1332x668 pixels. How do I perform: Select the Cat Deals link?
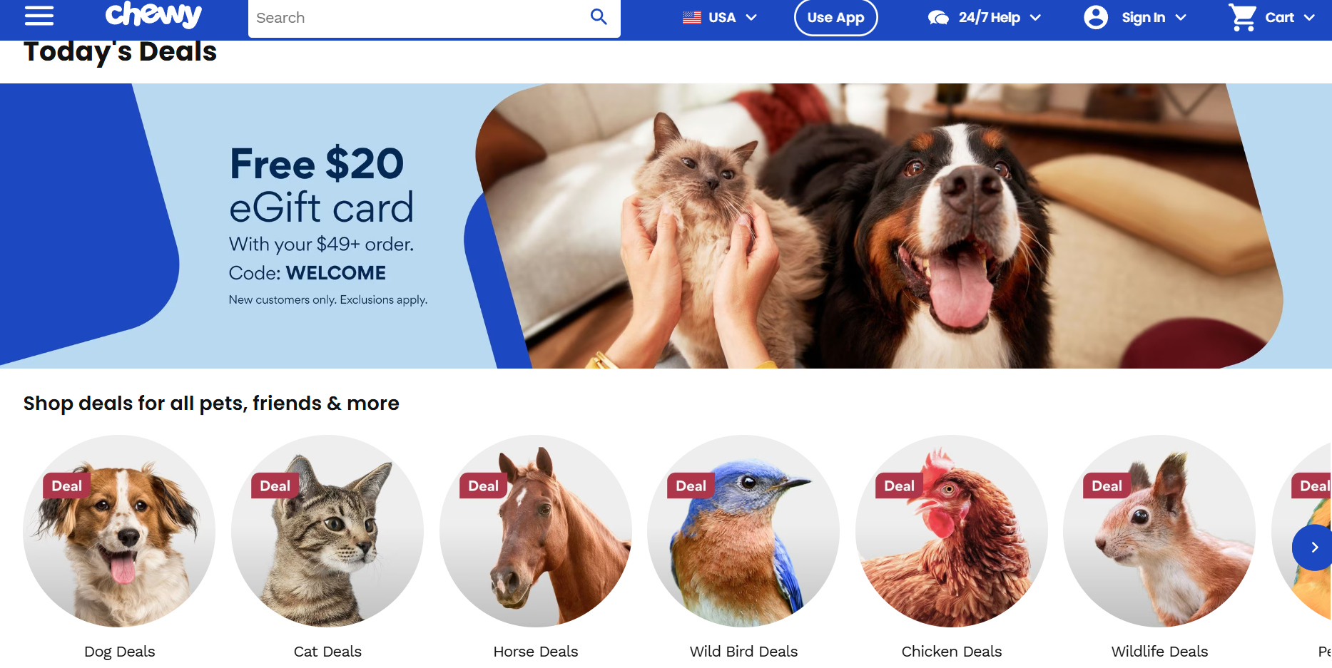click(327, 652)
